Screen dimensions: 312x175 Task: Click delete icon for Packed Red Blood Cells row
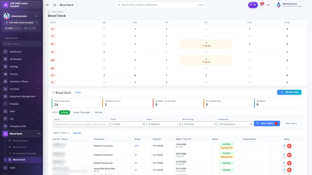coord(289,170)
